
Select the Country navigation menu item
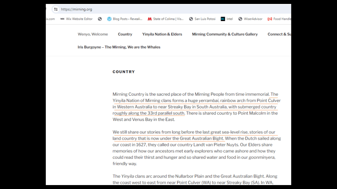(x=125, y=34)
